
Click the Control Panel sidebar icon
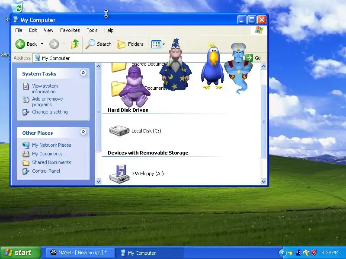pyautogui.click(x=26, y=171)
